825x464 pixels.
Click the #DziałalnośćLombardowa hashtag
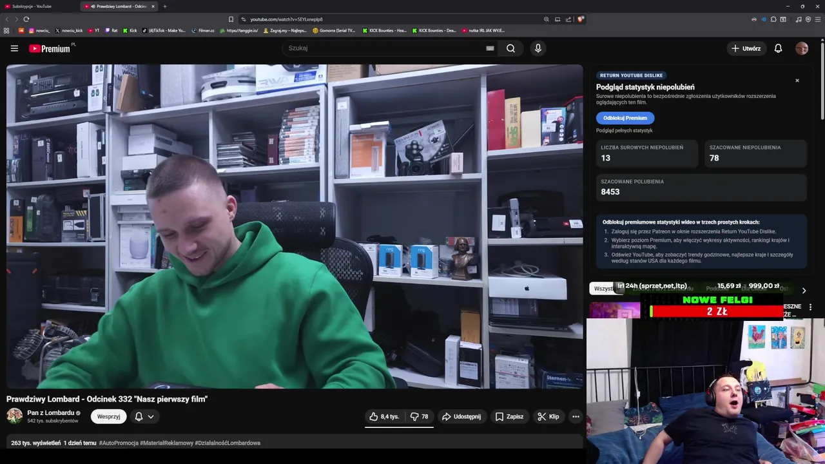pos(228,443)
